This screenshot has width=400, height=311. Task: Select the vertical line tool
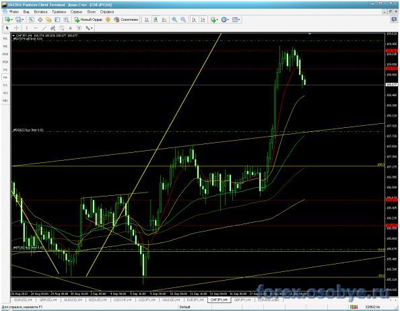pos(26,28)
